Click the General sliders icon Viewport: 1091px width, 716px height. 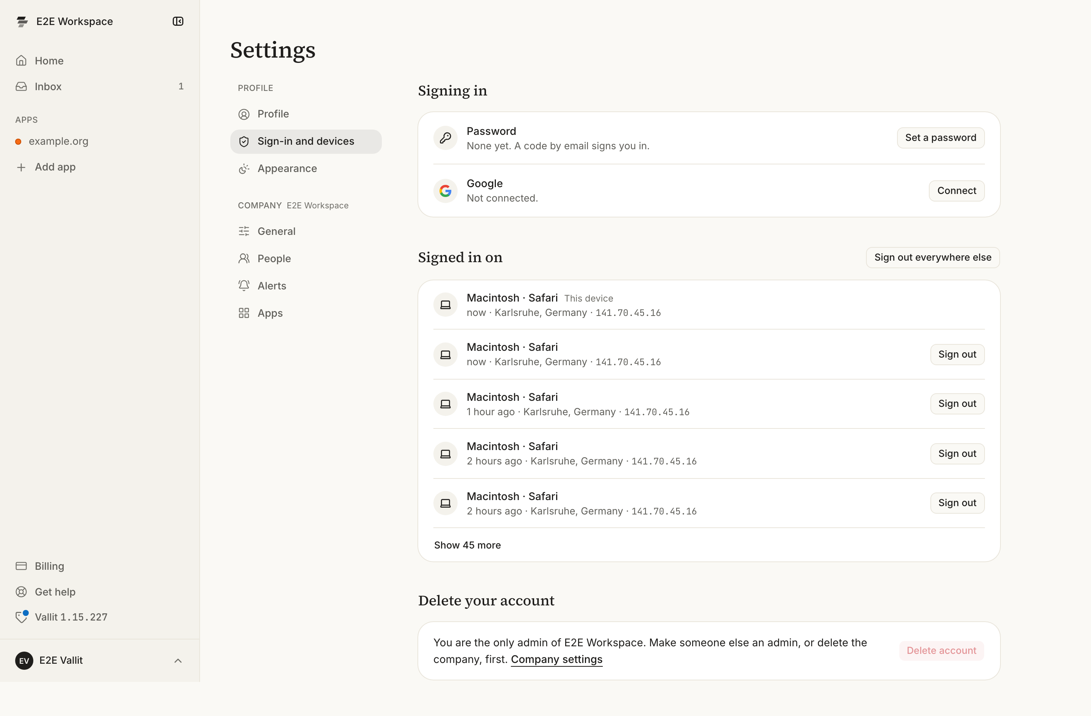point(244,231)
